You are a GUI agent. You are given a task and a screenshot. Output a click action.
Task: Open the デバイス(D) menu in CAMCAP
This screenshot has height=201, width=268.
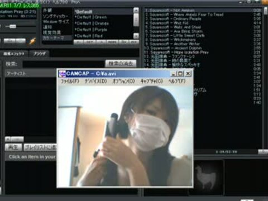(x=95, y=81)
